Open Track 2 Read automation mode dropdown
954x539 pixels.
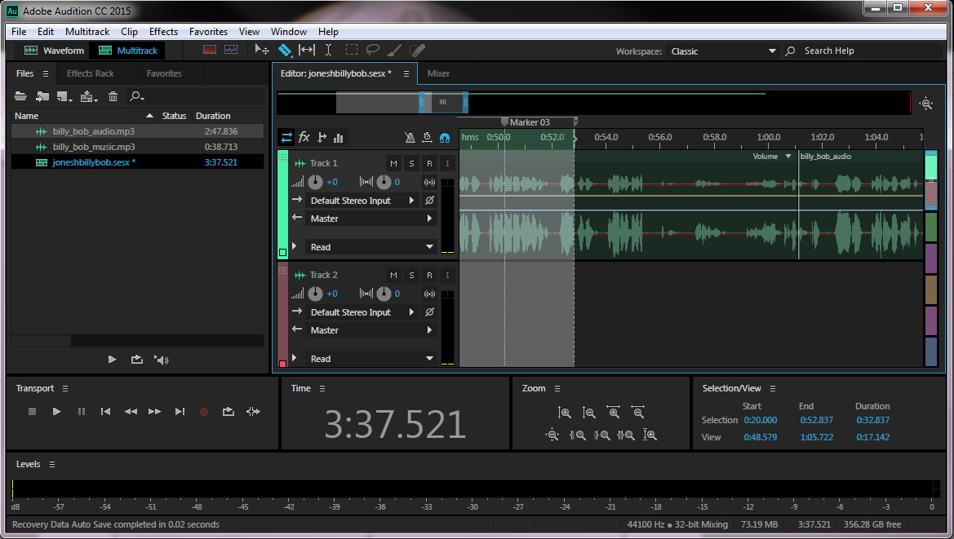click(371, 359)
